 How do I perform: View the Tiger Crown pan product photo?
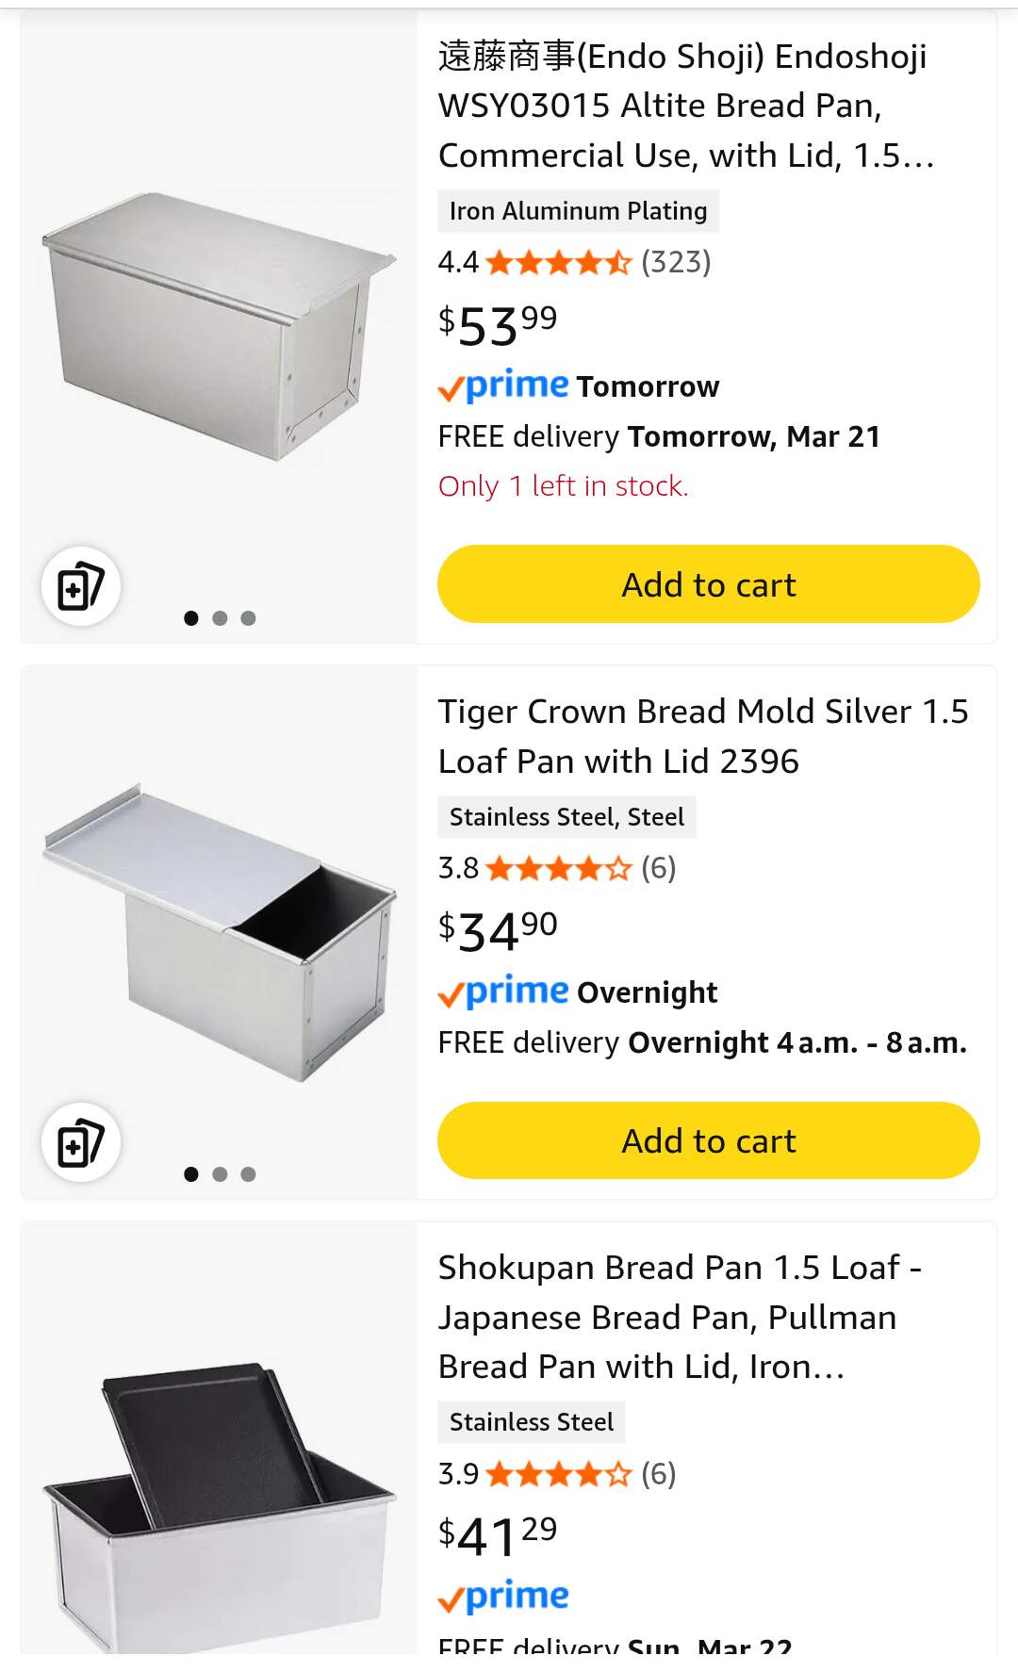pos(219,931)
